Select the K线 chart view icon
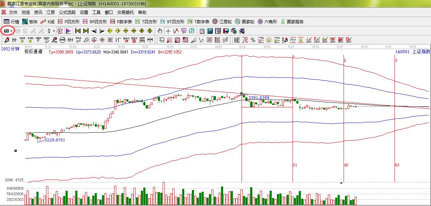 [x=47, y=22]
